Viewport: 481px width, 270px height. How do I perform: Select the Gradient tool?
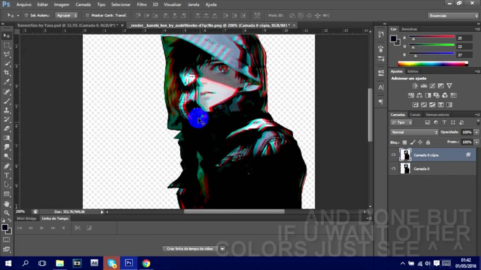coord(7,138)
